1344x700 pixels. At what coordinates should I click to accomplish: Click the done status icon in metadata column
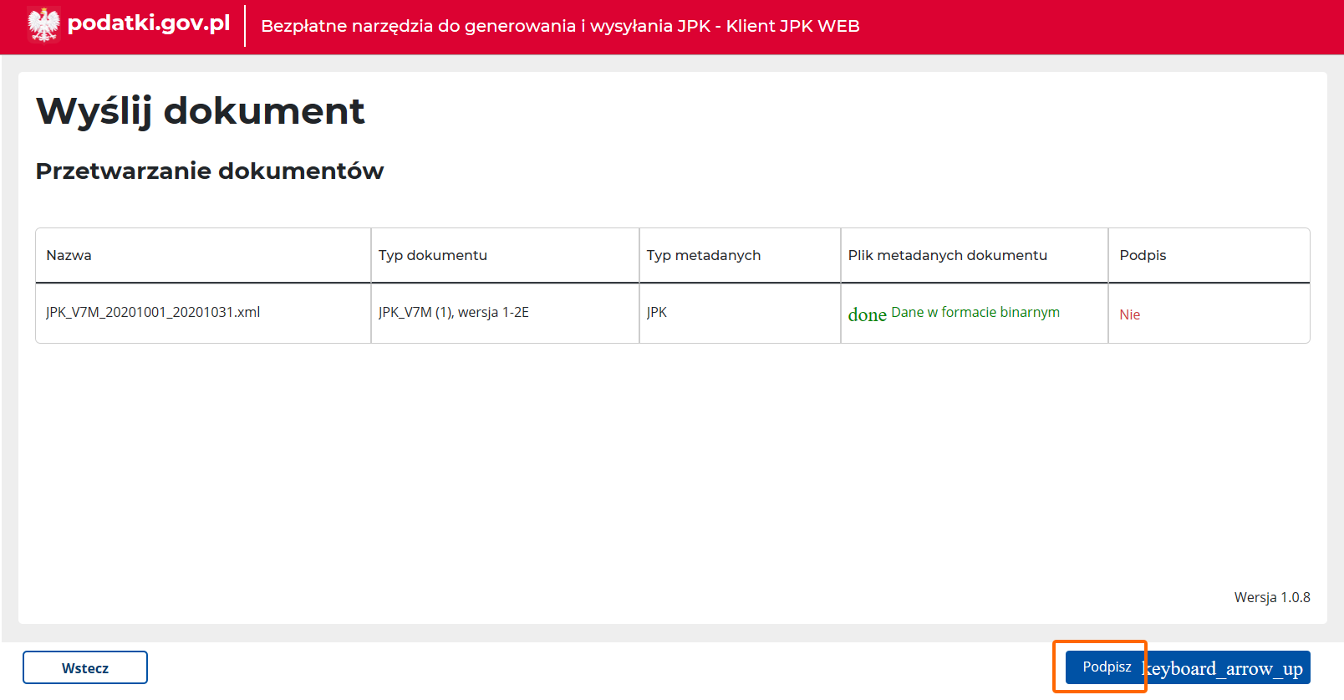(x=867, y=314)
